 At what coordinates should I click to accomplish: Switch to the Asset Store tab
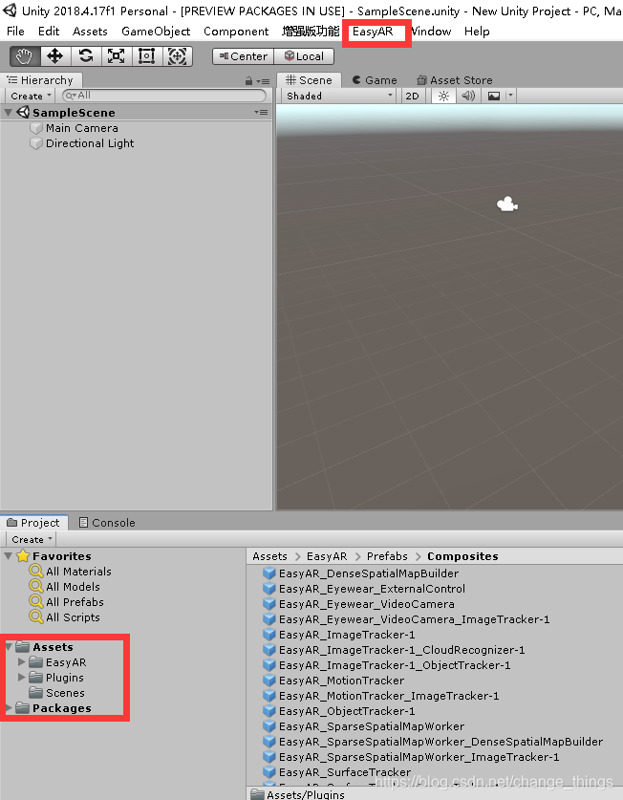(x=455, y=80)
